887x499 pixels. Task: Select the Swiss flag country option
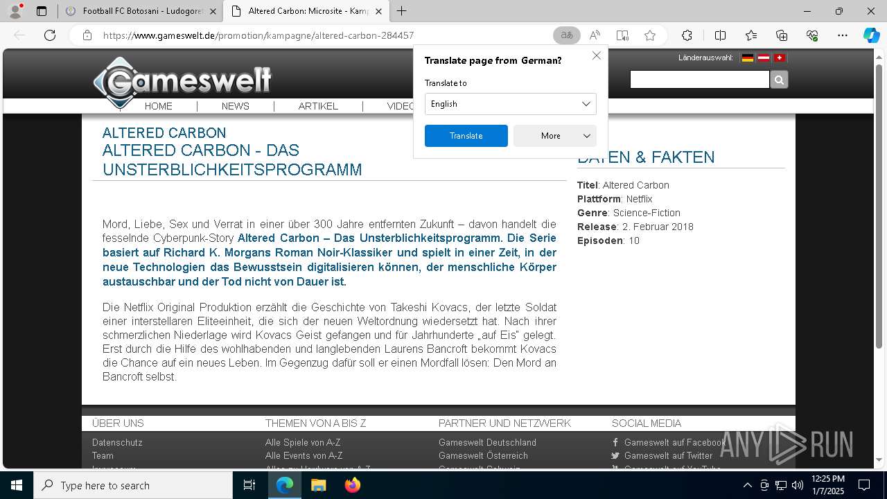point(780,58)
